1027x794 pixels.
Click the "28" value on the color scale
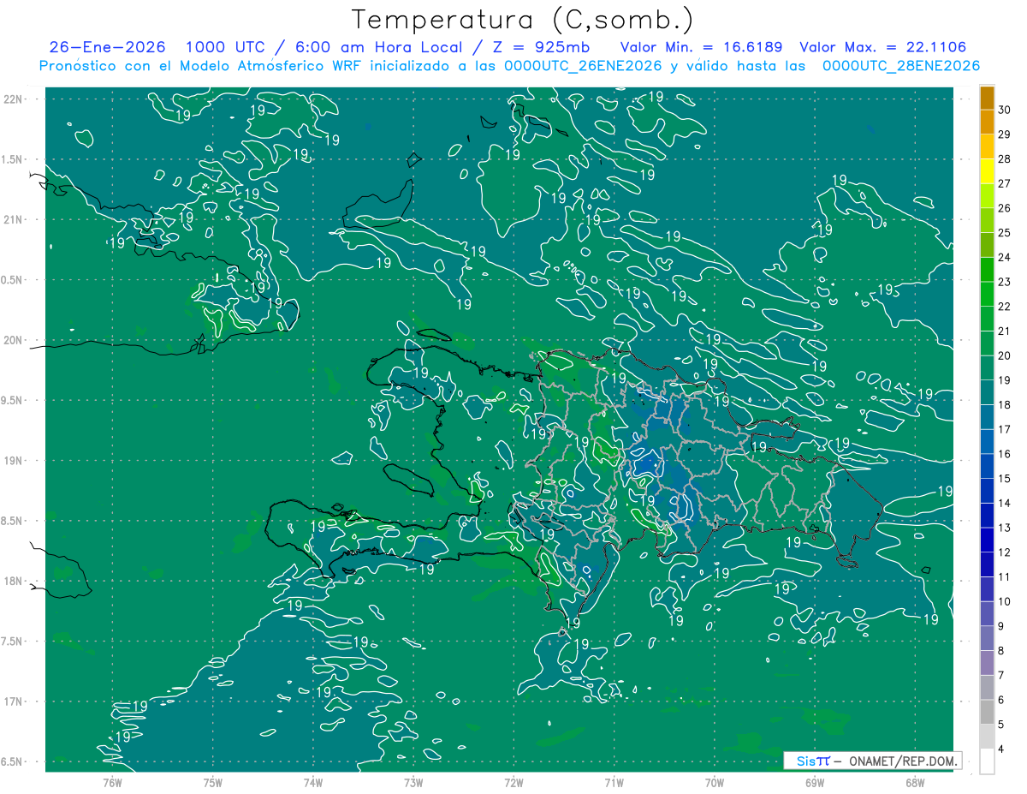pyautogui.click(x=1005, y=159)
